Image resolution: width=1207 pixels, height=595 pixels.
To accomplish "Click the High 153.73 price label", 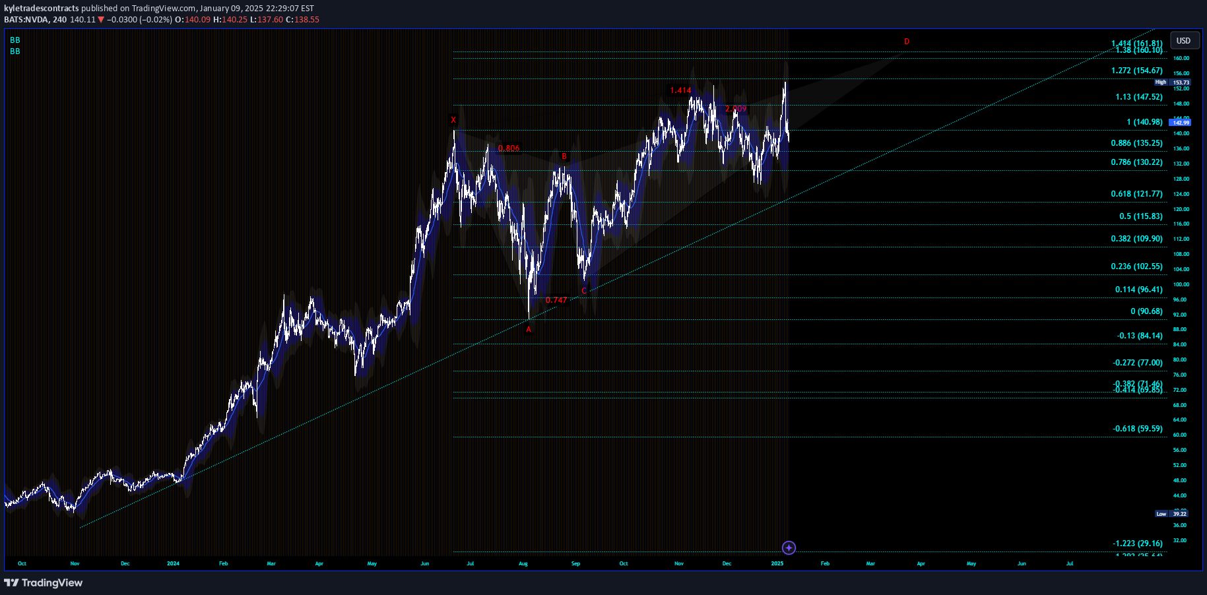I will click(x=1172, y=82).
